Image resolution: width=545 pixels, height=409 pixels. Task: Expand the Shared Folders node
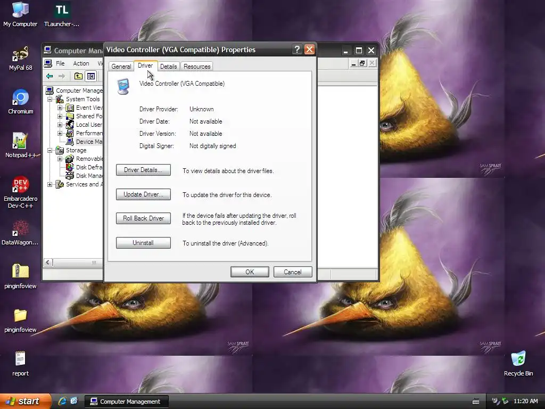(x=60, y=116)
